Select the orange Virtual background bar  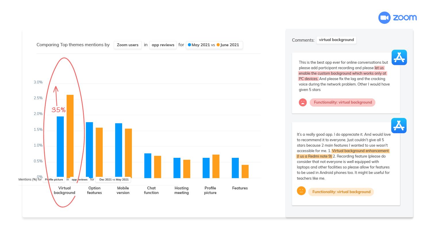coord(70,136)
